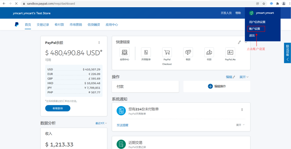This screenshot has height=149, width=291.
Task: Click the 收款 request money icon
Action: (188, 52)
